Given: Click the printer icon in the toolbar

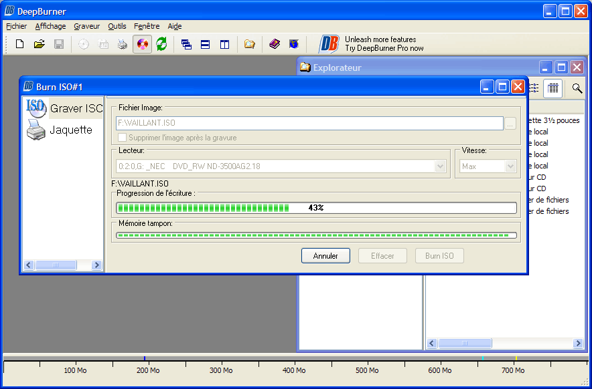Looking at the screenshot, I should tap(122, 44).
